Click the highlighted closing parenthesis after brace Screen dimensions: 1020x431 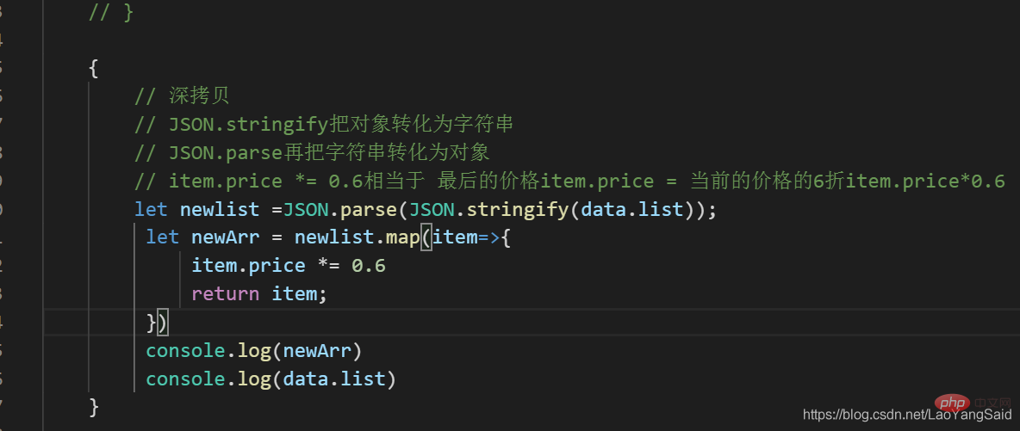point(163,323)
